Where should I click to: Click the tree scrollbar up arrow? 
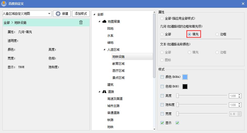[154, 12]
